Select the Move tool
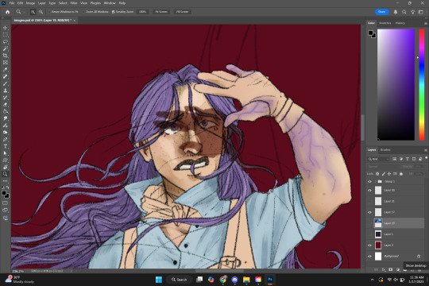This screenshot has width=429, height=286. 6,28
